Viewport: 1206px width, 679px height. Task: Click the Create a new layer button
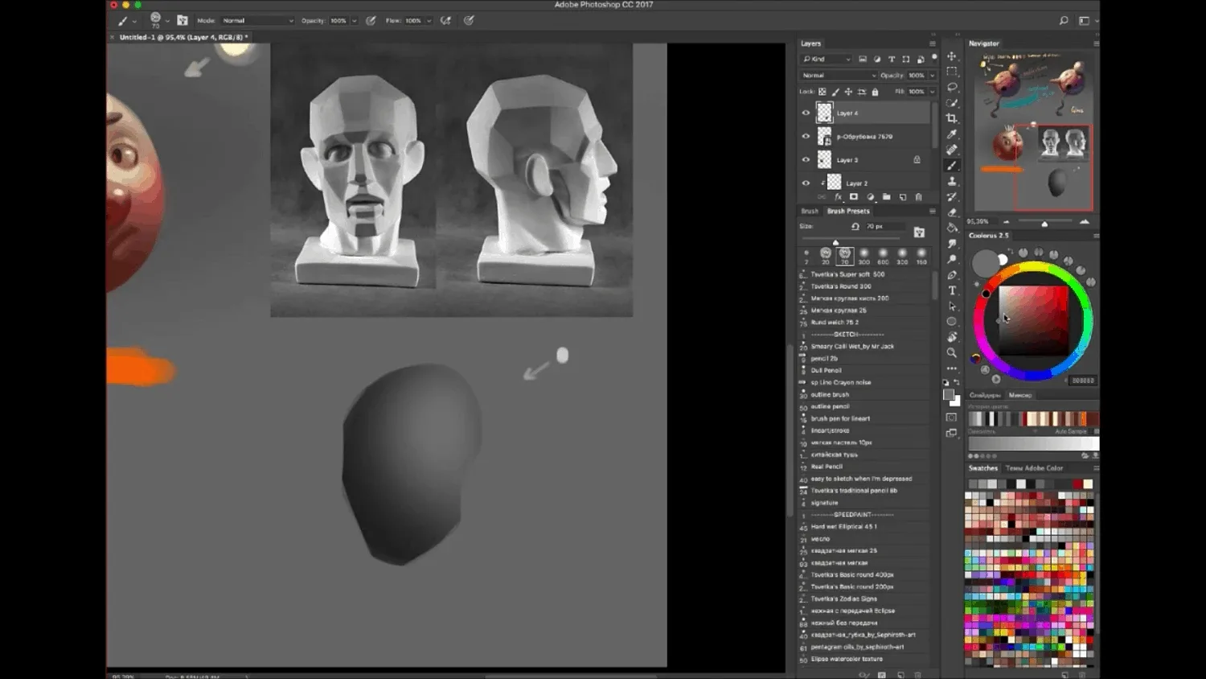click(x=903, y=196)
